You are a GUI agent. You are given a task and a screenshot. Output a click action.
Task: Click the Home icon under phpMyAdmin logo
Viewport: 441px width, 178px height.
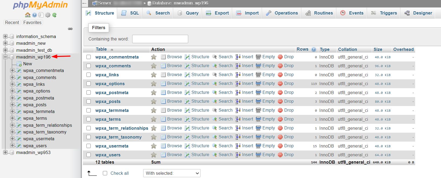point(27,15)
